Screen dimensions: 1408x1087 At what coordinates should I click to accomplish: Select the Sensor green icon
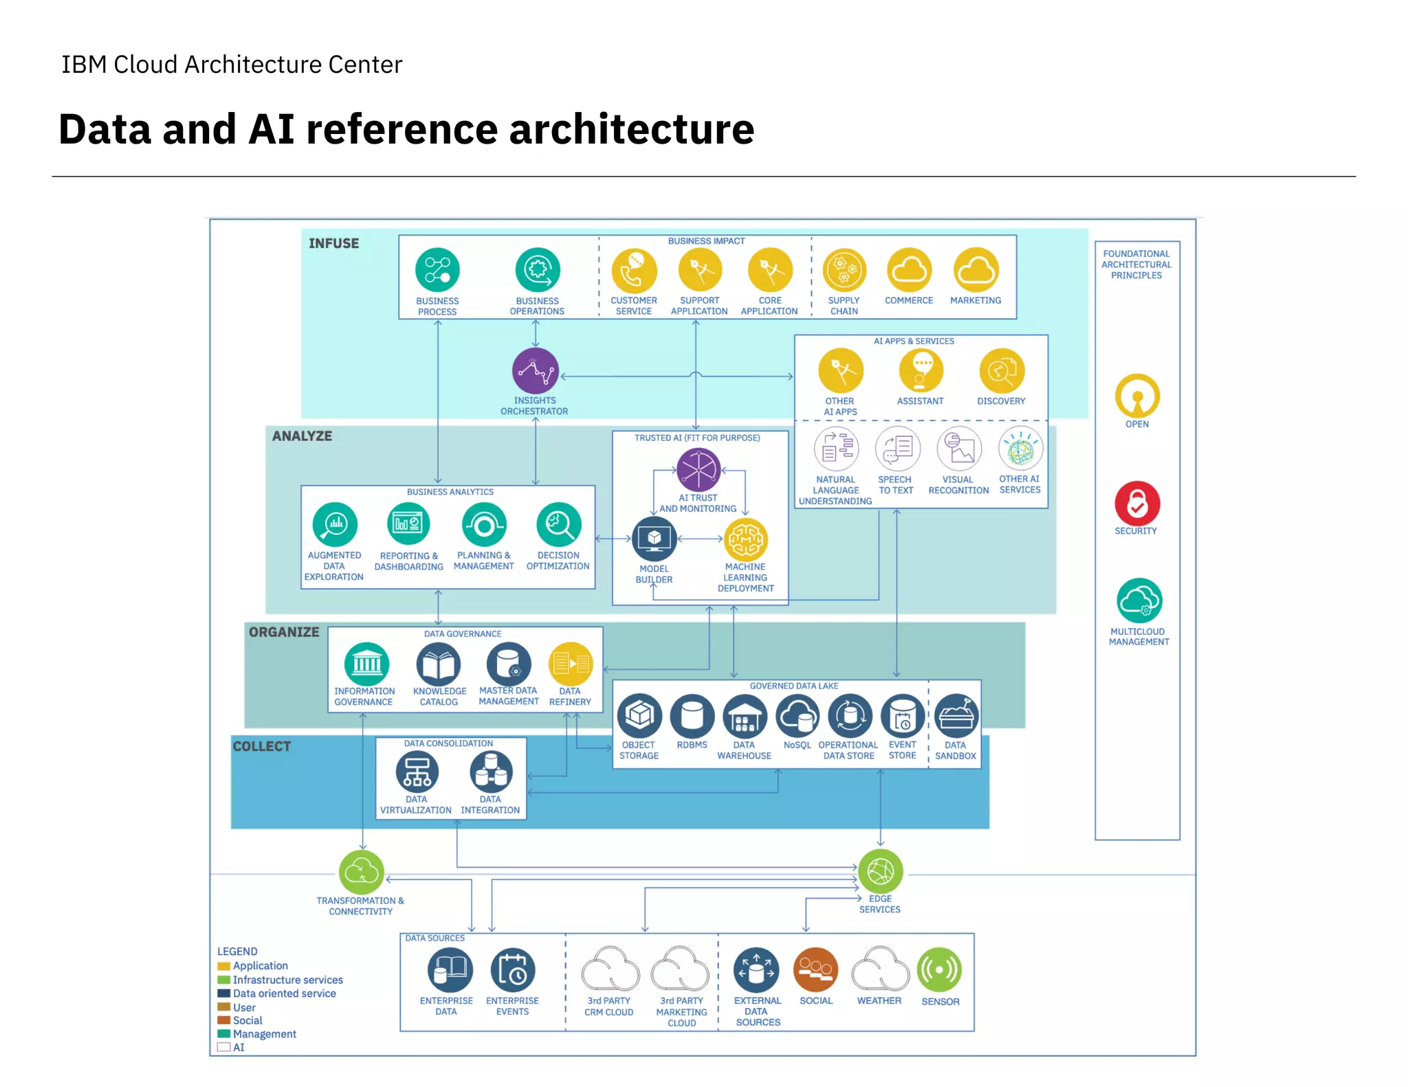click(x=940, y=970)
